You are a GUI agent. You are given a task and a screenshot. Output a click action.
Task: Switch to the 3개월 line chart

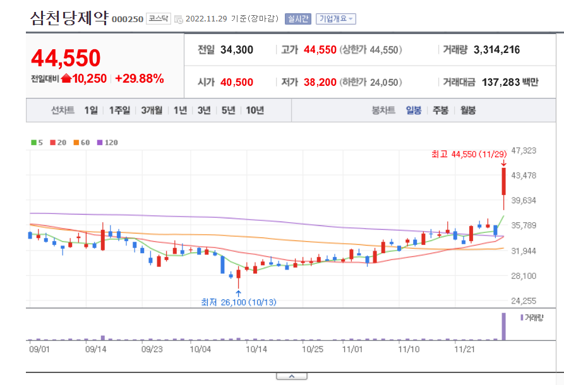152,110
